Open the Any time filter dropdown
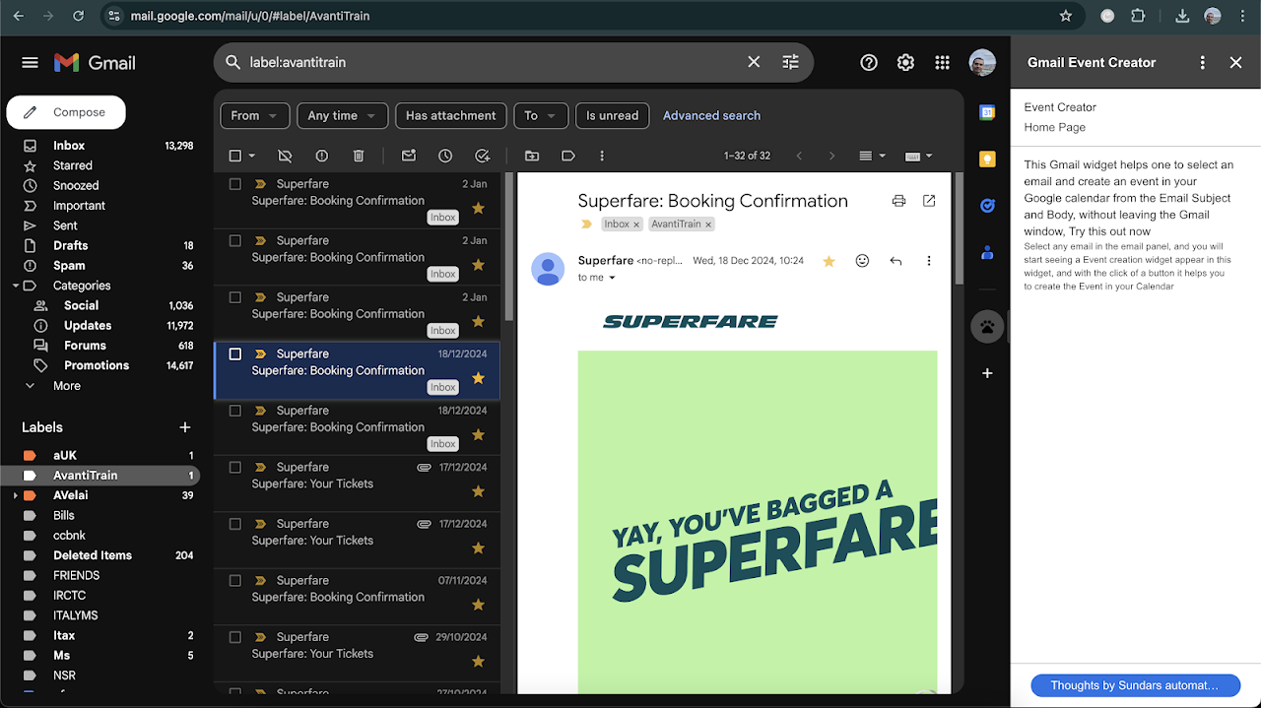The image size is (1261, 708). click(343, 115)
